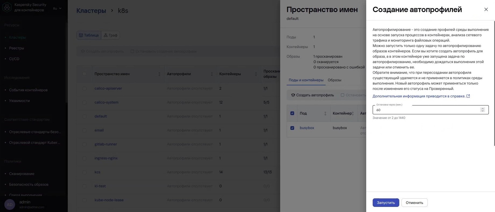Open the Кластеры sidebar item
Viewport: 495px width, 212px height.
point(17,37)
